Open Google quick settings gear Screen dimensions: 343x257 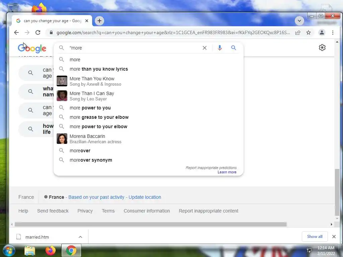322,48
